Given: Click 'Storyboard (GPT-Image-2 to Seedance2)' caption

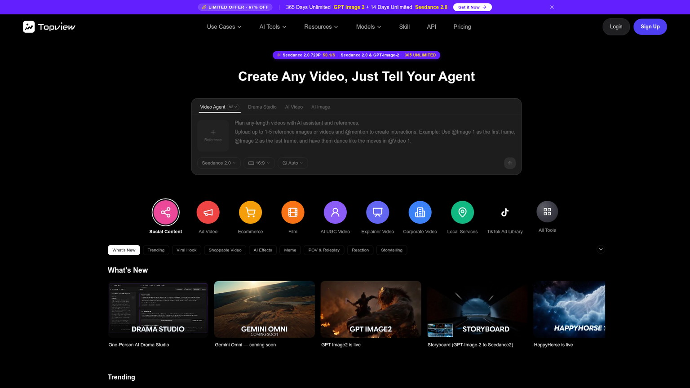Looking at the screenshot, I should (470, 345).
